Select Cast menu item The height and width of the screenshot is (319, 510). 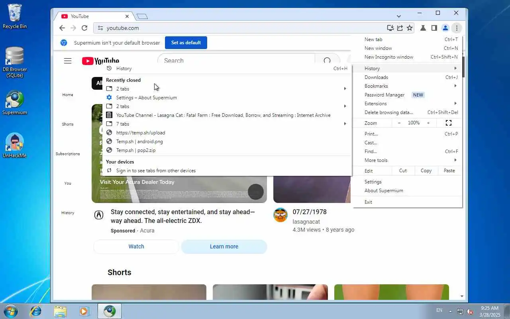pos(407,142)
